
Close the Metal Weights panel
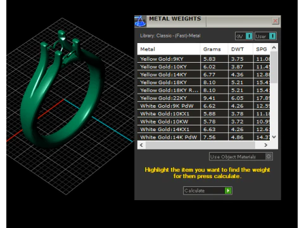(275, 21)
